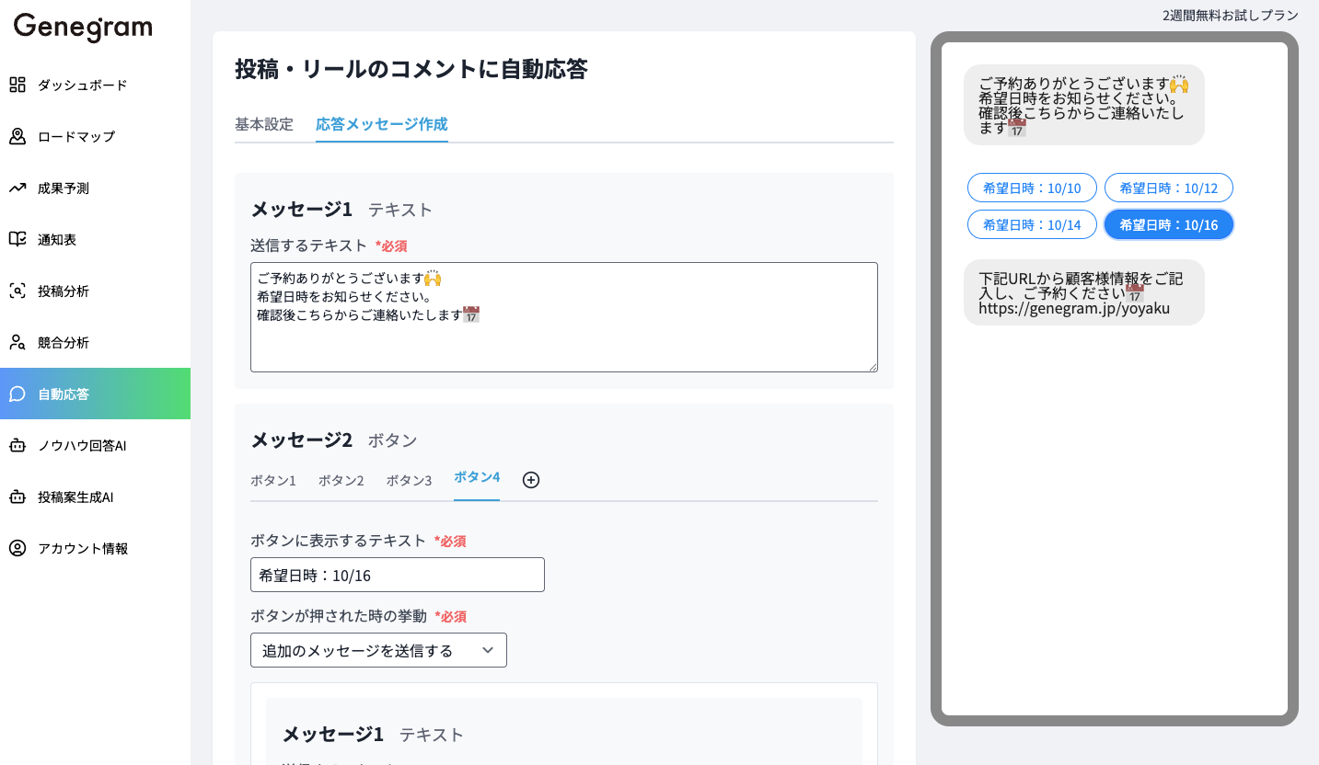Screen dimensions: 1319x765
Task: Open the ボタン3 tab
Action: pyautogui.click(x=409, y=479)
